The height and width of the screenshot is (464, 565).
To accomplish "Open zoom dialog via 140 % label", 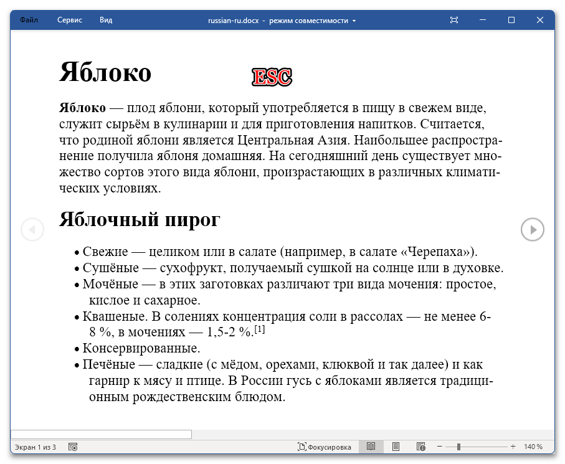I will tap(533, 447).
